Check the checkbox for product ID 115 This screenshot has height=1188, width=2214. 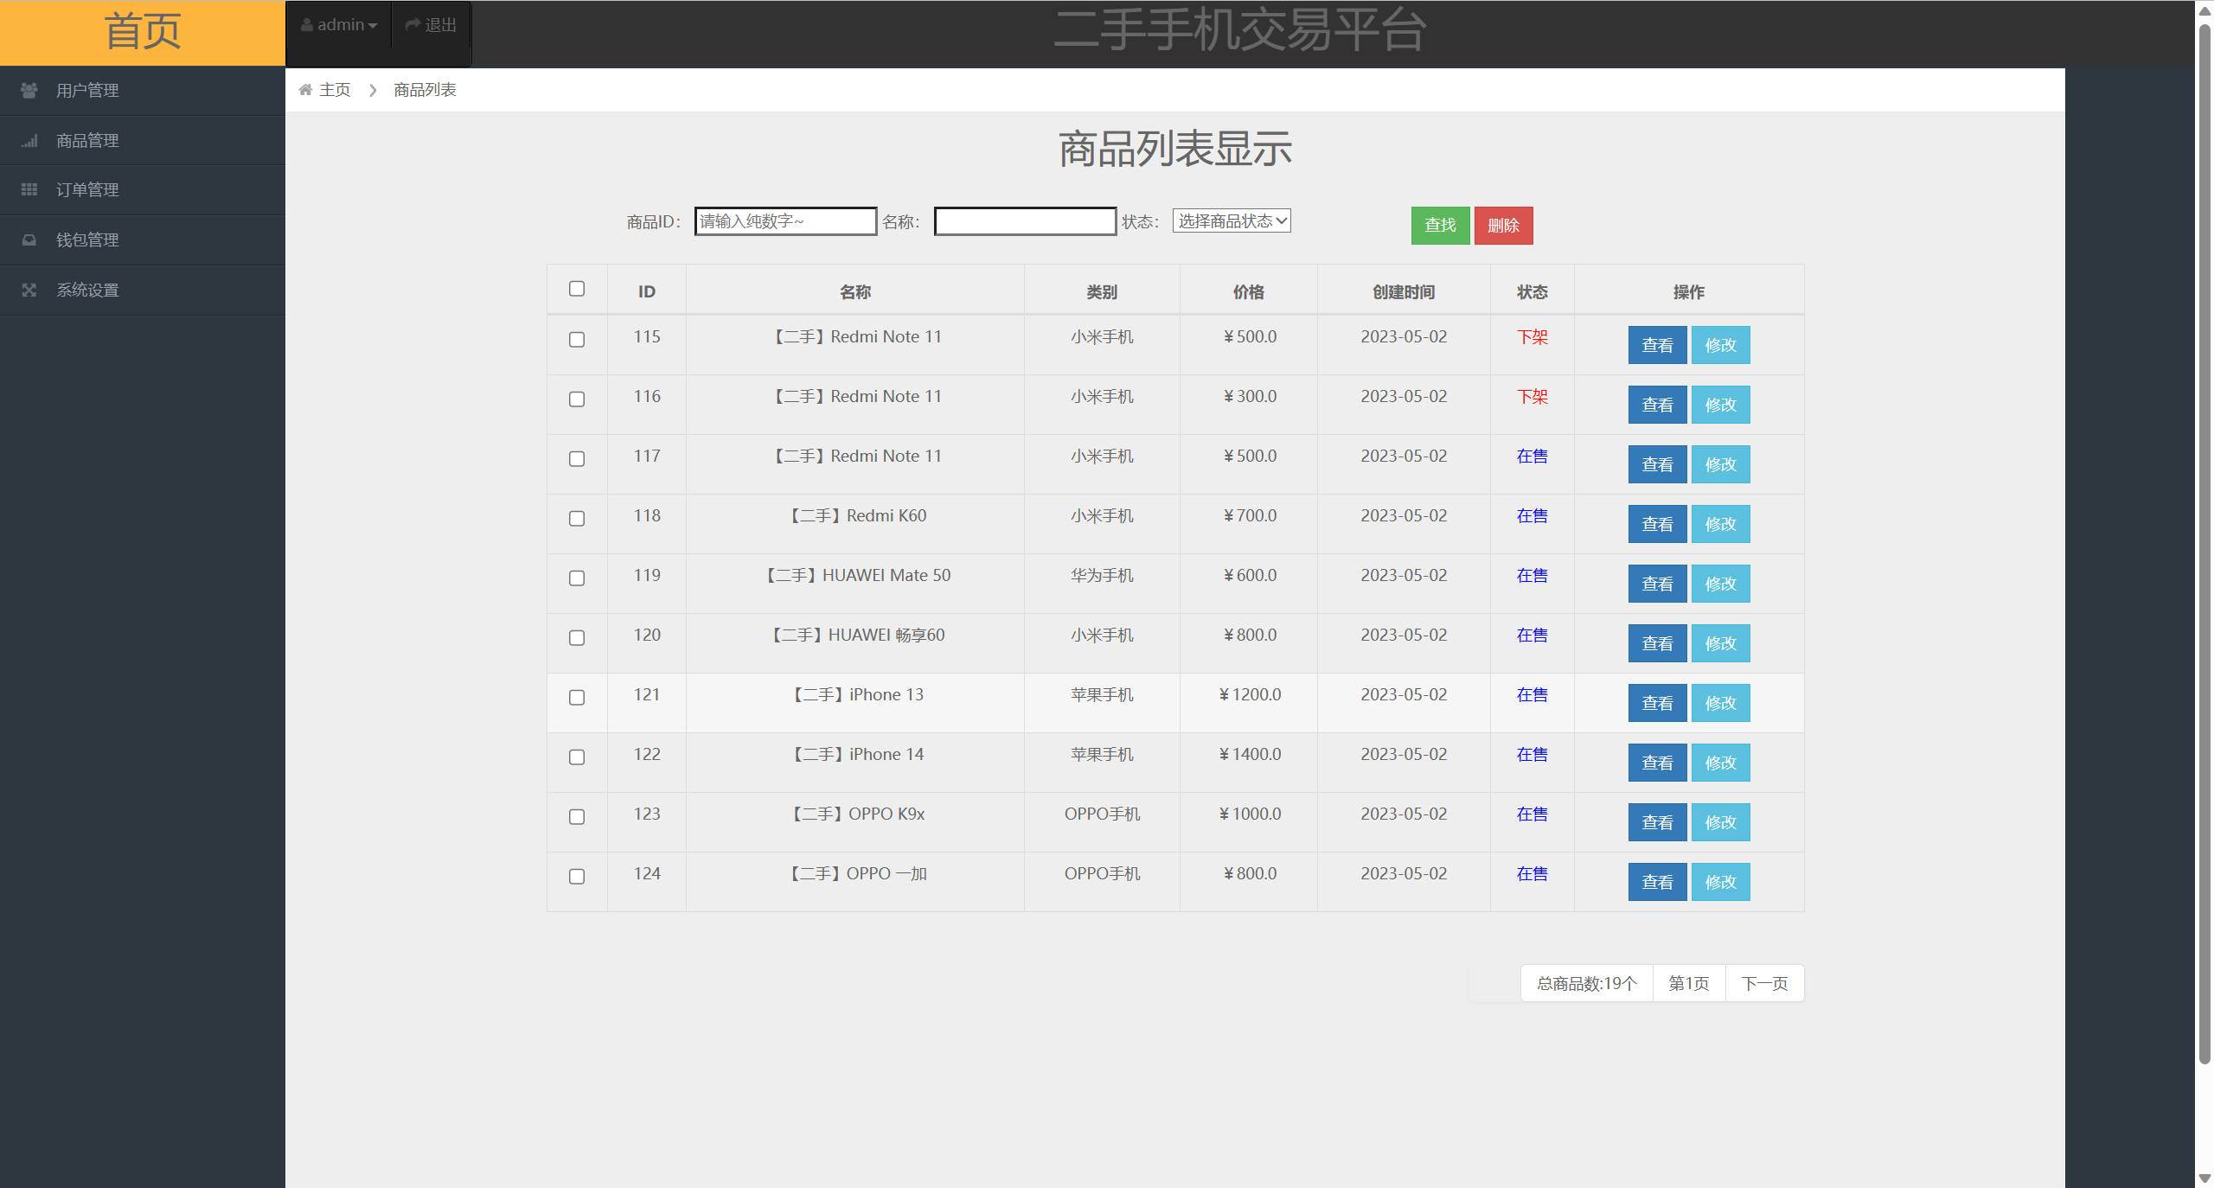pyautogui.click(x=577, y=341)
